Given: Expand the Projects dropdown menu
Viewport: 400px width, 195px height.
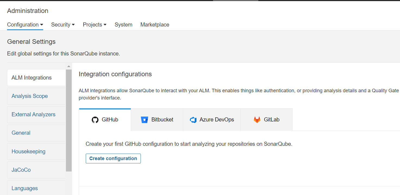Looking at the screenshot, I should [94, 25].
